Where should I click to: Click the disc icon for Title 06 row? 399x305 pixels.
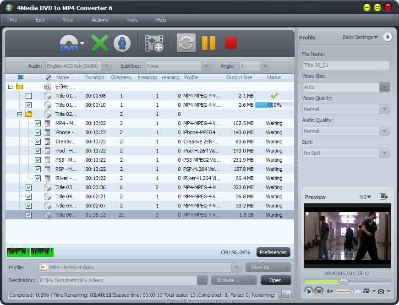[x=48, y=215]
